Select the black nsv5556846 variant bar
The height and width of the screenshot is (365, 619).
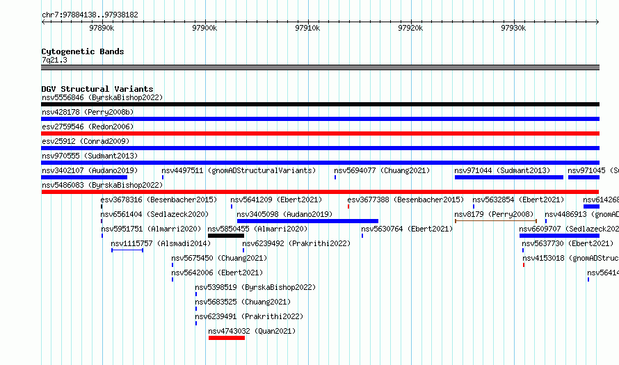(320, 104)
